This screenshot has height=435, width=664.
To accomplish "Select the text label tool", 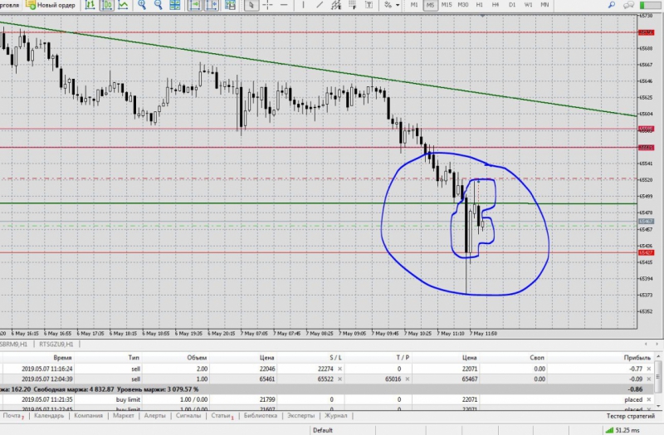I will pos(369,5).
